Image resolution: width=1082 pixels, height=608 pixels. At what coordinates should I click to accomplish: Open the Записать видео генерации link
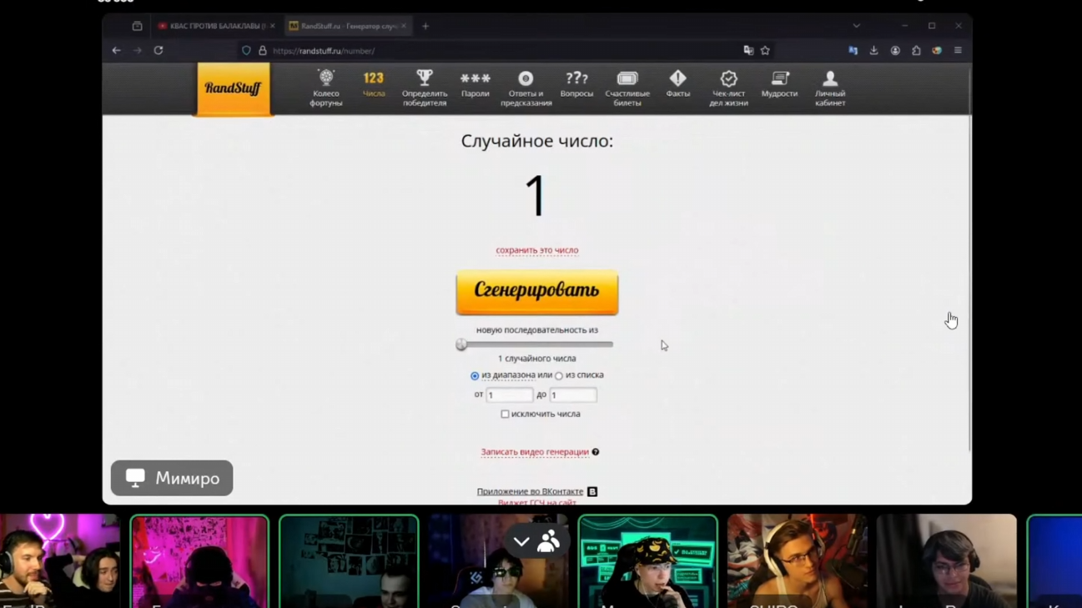coord(535,452)
